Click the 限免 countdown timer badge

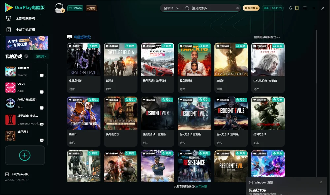(273, 8)
